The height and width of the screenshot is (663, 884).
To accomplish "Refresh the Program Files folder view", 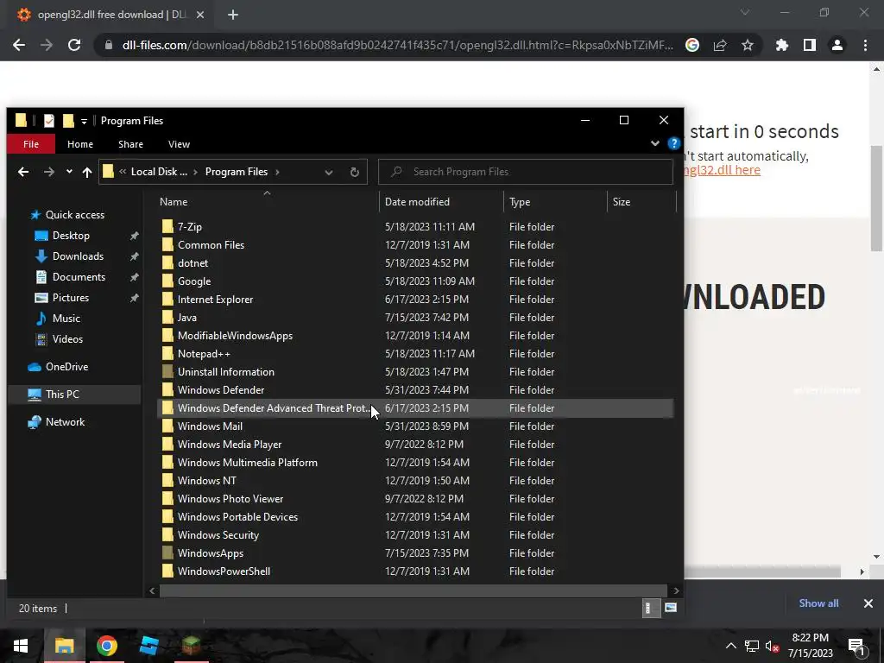I will click(x=354, y=172).
